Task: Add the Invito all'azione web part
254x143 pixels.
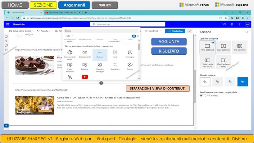Action: point(70,67)
